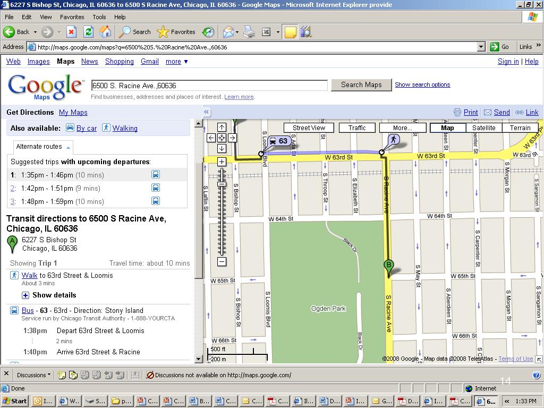The image size is (544, 408).
Task: Select trip 1 at 1:35pm - 1:46pm
Action: click(x=97, y=175)
